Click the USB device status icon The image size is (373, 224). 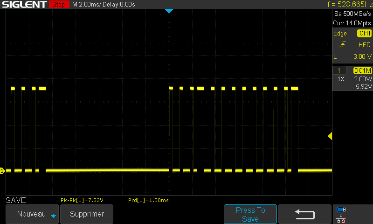pyautogui.click(x=341, y=210)
